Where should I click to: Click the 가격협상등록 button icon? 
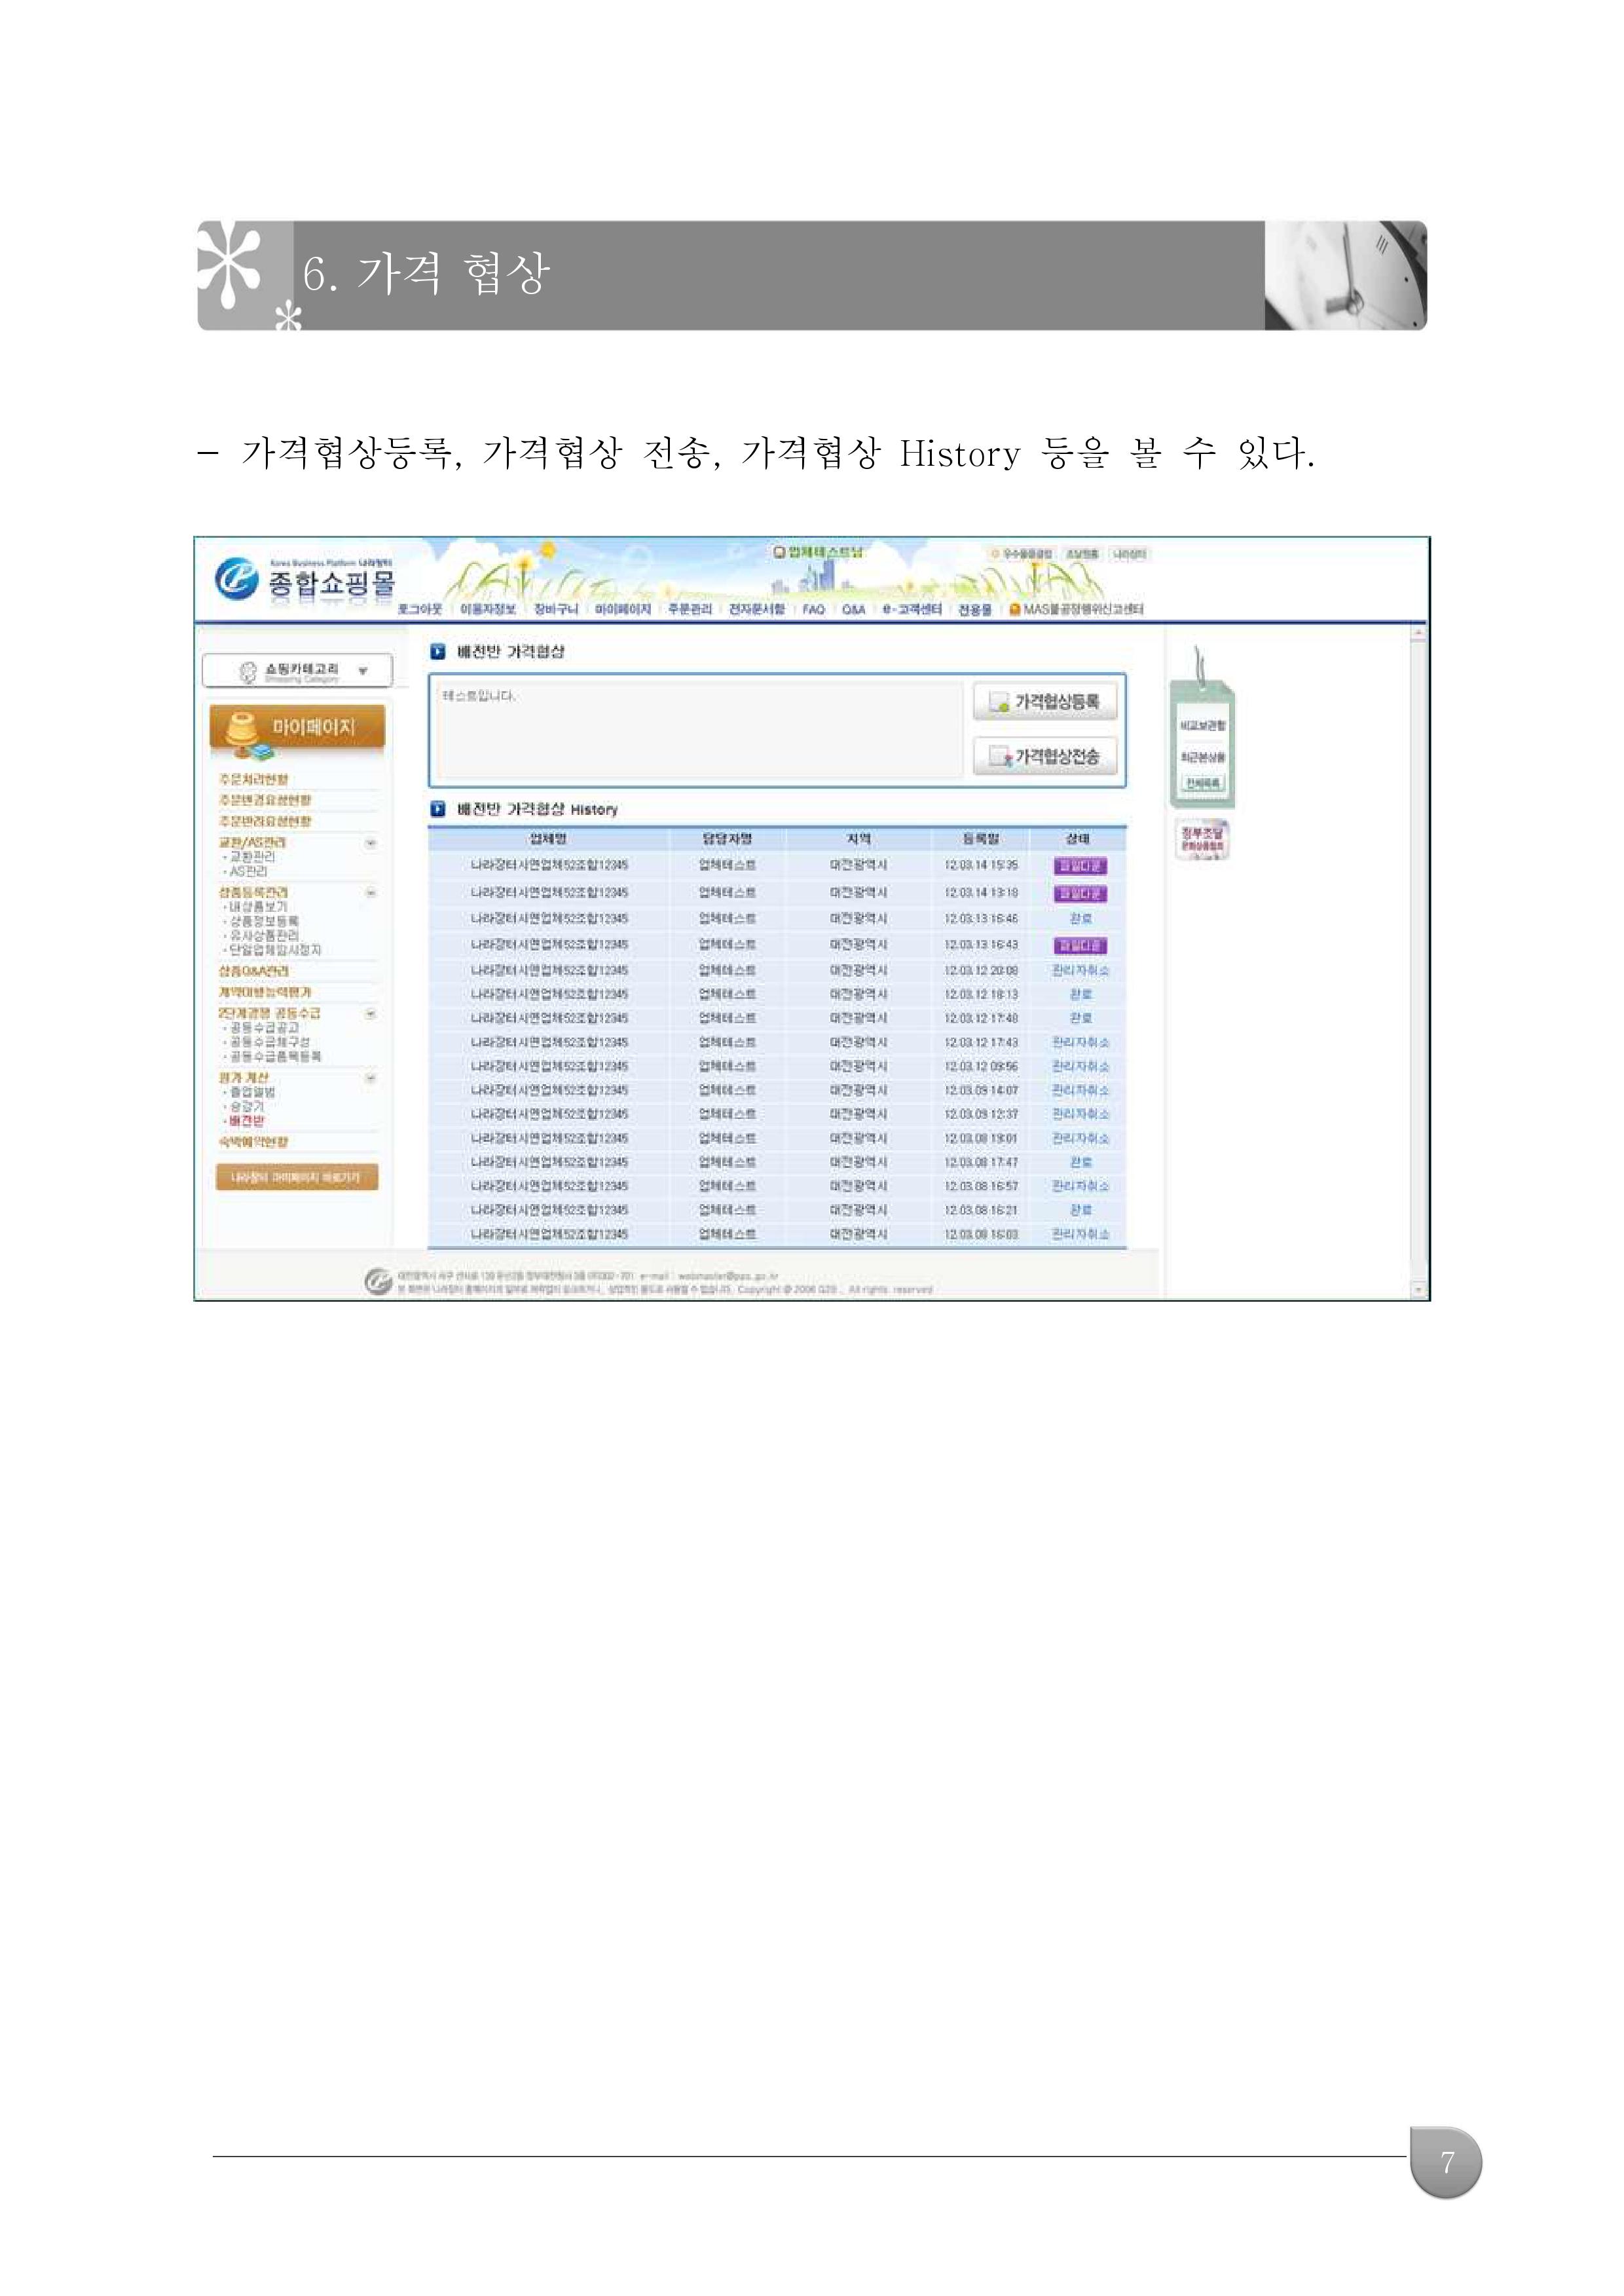click(999, 702)
